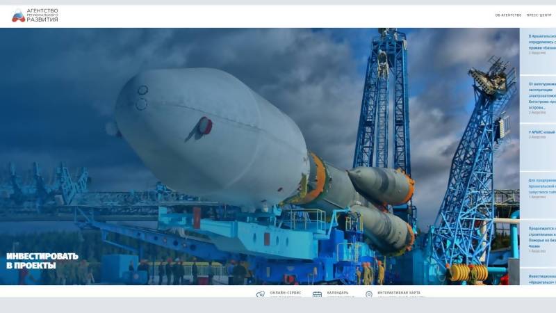The width and height of the screenshot is (556, 313).
Task: Click the Интерактивная карта pin icon
Action: tap(369, 295)
